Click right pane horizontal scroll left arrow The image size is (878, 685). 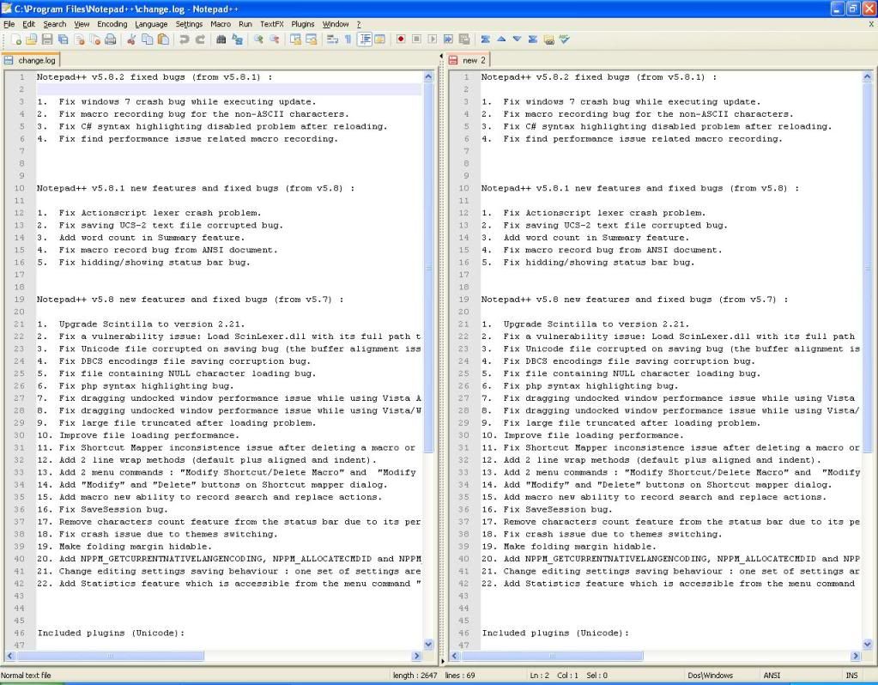pyautogui.click(x=456, y=656)
